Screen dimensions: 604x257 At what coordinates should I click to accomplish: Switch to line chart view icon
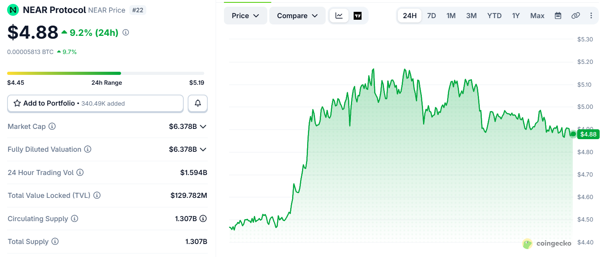(x=339, y=16)
